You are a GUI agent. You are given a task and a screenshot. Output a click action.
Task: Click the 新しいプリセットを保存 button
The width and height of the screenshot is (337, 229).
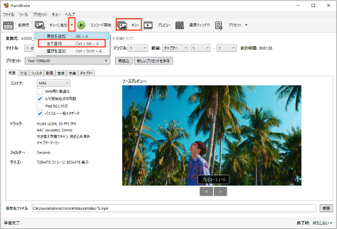pos(153,61)
